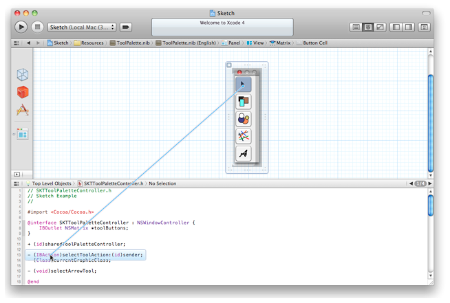Viewport: 450px width, 303px height.
Task: Toggle the navigator pane view button
Action: pyautogui.click(x=396, y=27)
